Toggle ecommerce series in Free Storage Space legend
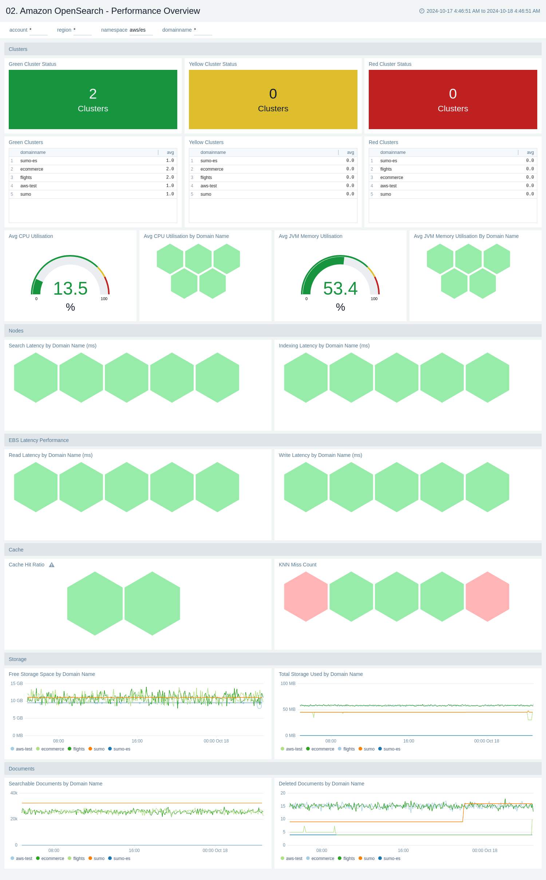 [x=50, y=749]
